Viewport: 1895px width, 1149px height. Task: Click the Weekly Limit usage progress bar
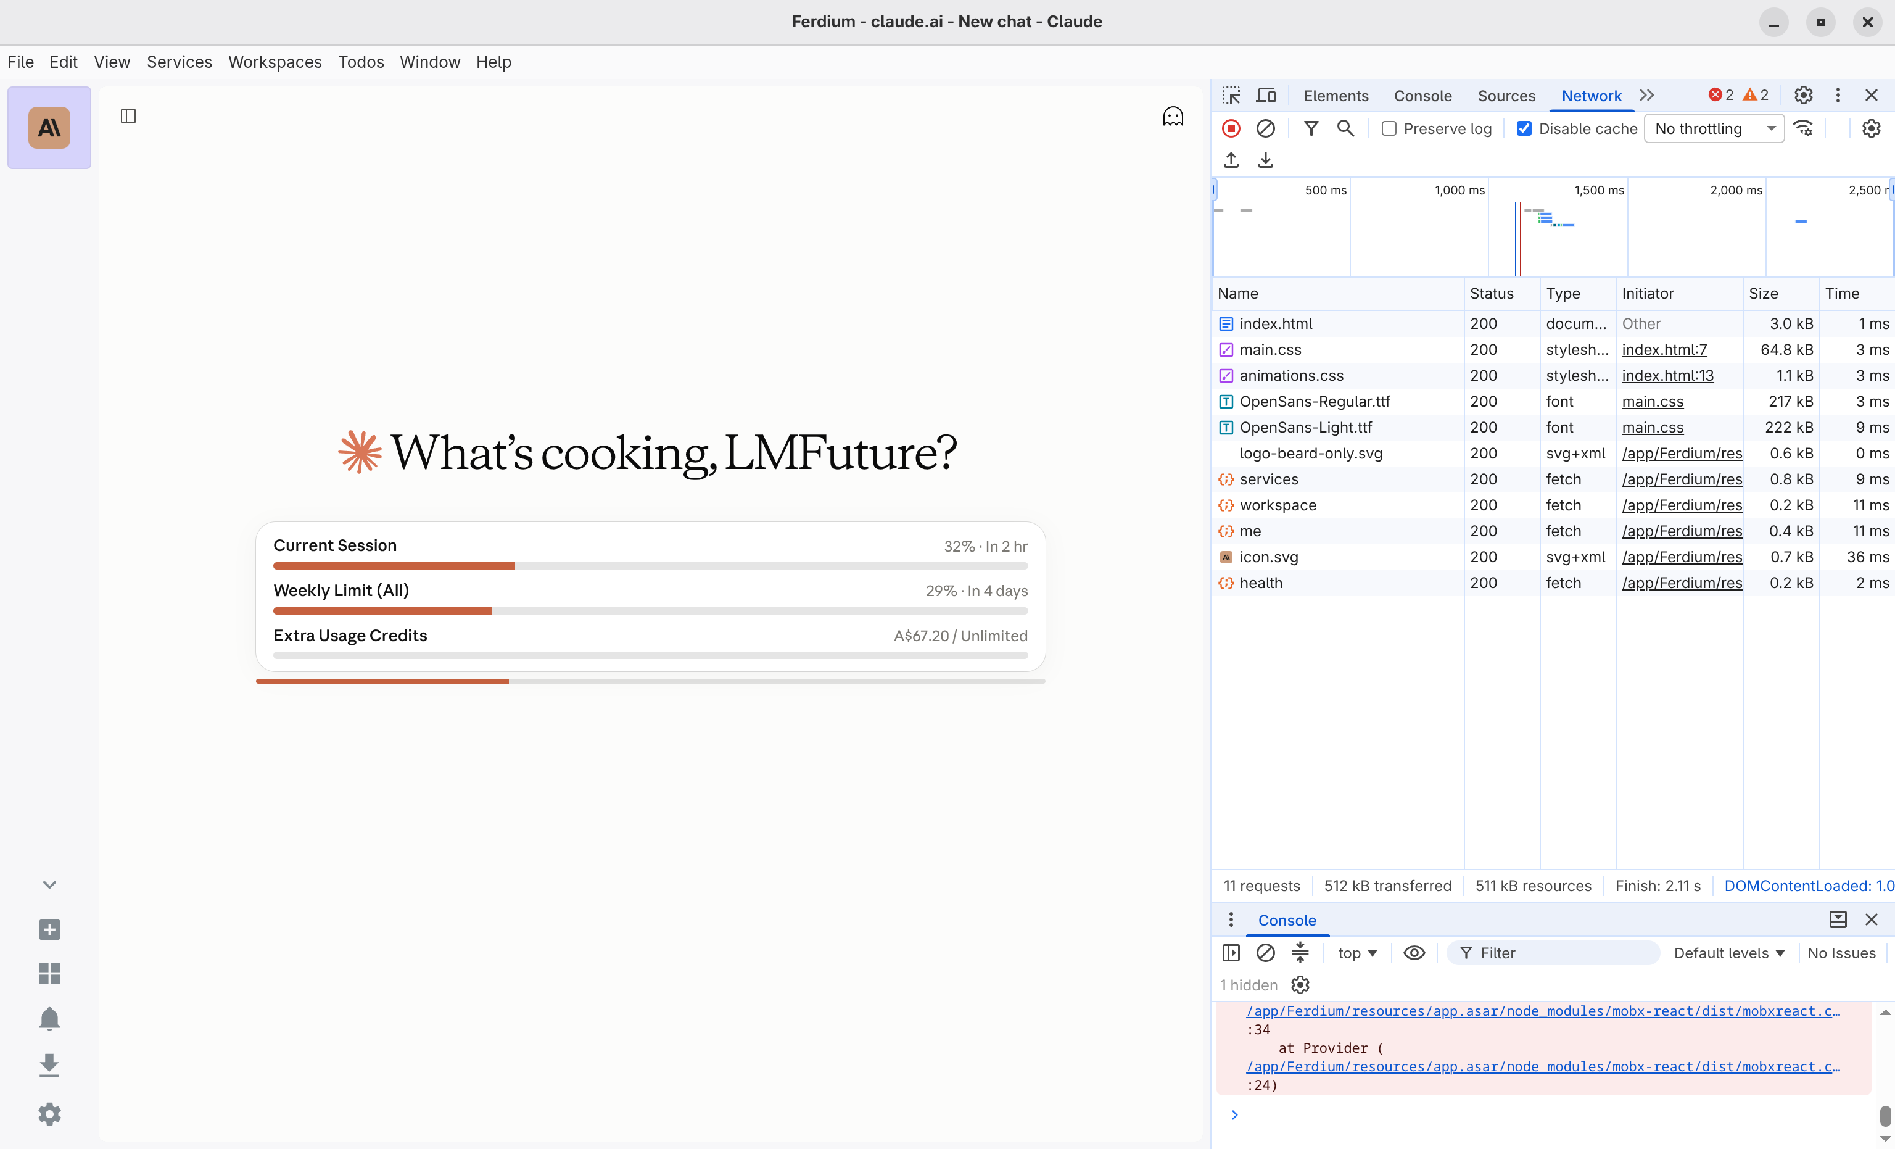coord(651,611)
